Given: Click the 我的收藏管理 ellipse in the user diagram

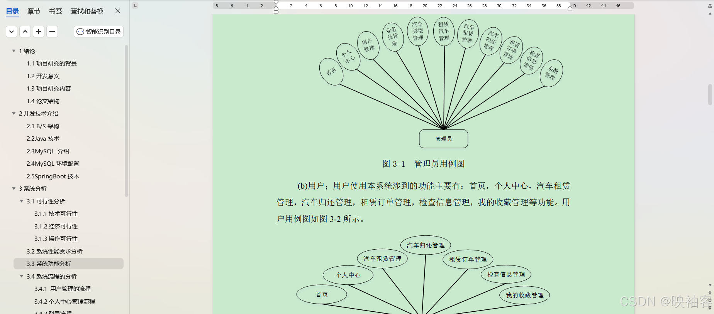Looking at the screenshot, I should pyautogui.click(x=524, y=295).
